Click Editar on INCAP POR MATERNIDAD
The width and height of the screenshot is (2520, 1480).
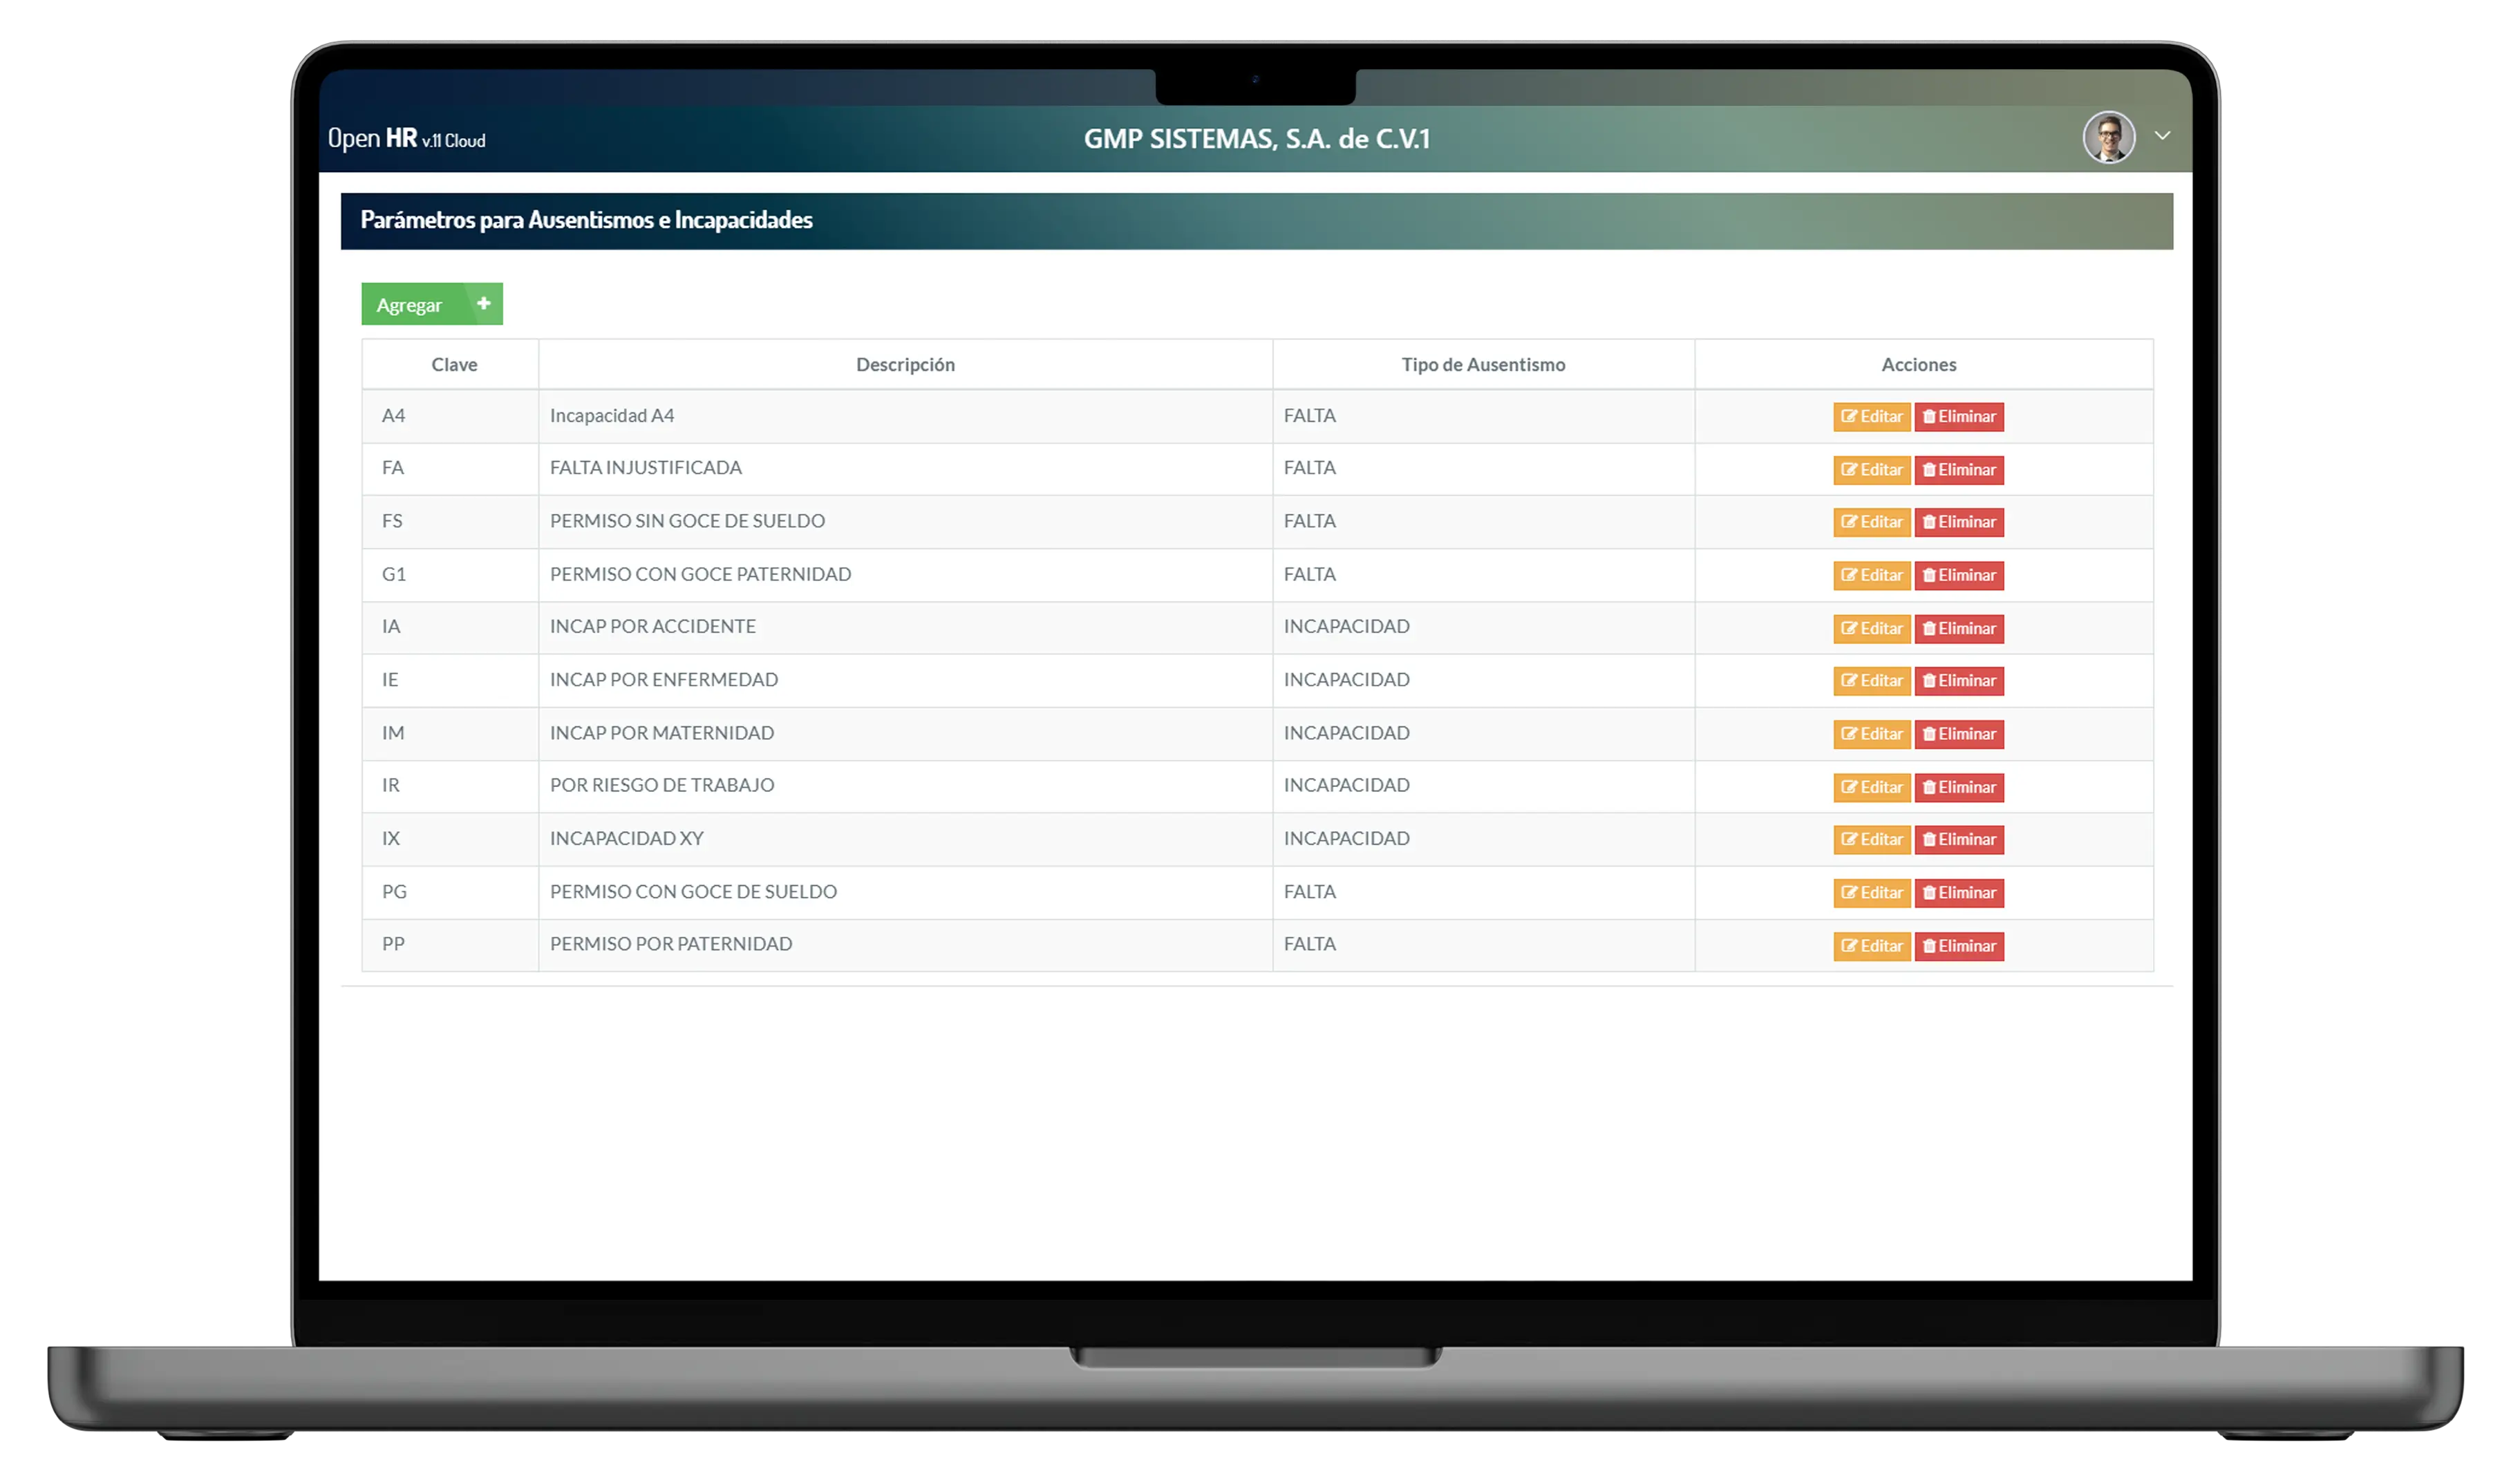point(1872,734)
